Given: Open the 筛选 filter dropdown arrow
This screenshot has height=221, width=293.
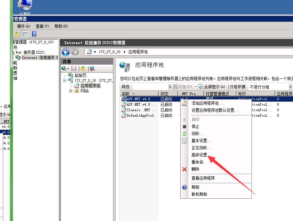Looking at the screenshot, I should point(170,87).
